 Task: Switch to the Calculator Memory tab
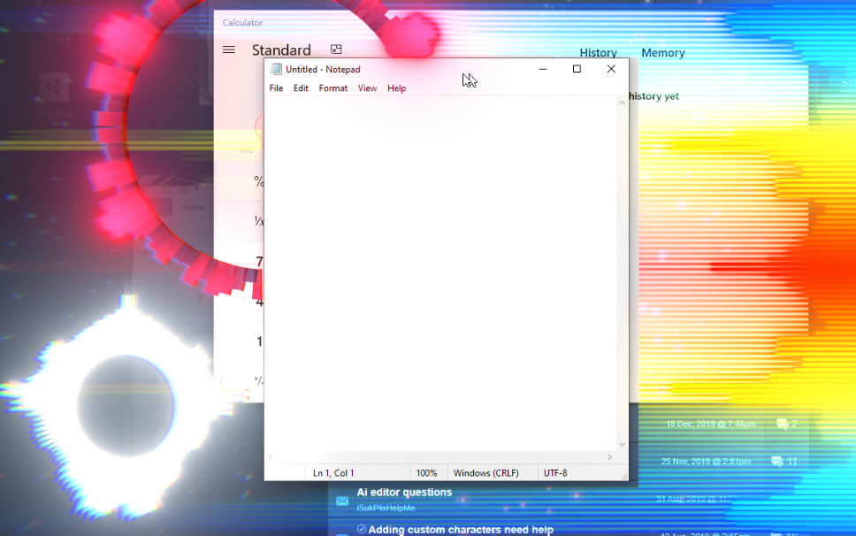pos(662,53)
